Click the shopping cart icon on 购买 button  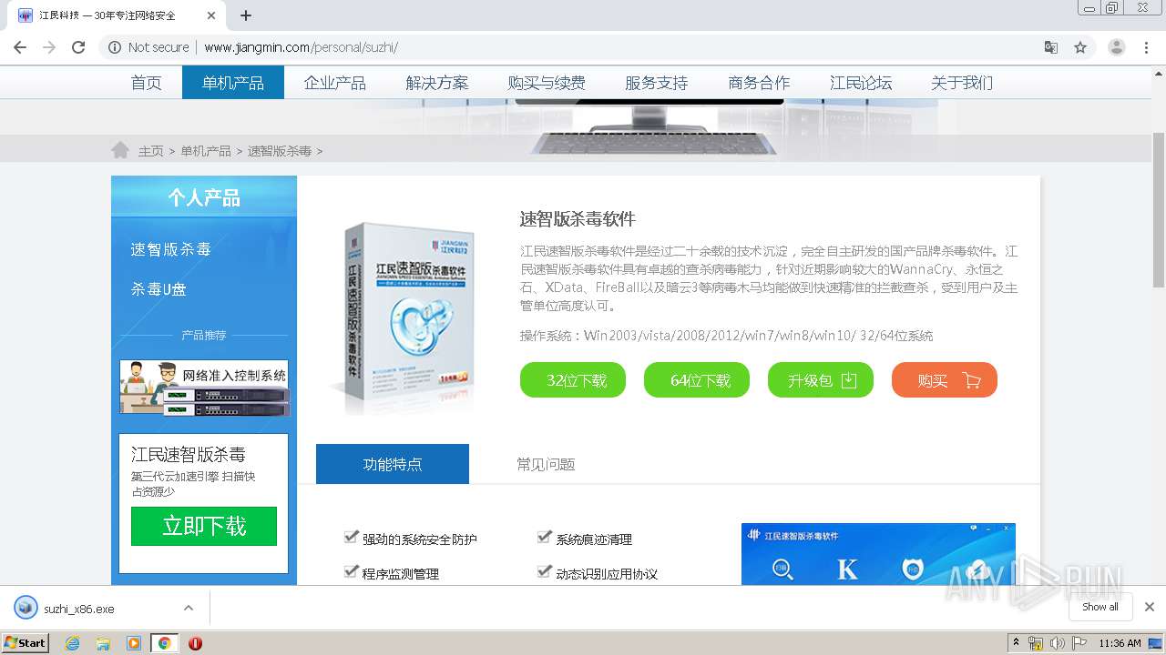coord(971,380)
